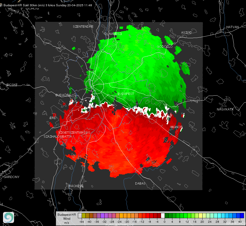Screen dimensions: 246x226
Task: Click the GÖDÖLLO town label
Action: [165, 46]
